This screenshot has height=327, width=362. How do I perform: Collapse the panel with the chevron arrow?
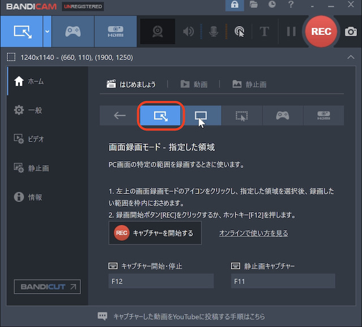coord(351,57)
